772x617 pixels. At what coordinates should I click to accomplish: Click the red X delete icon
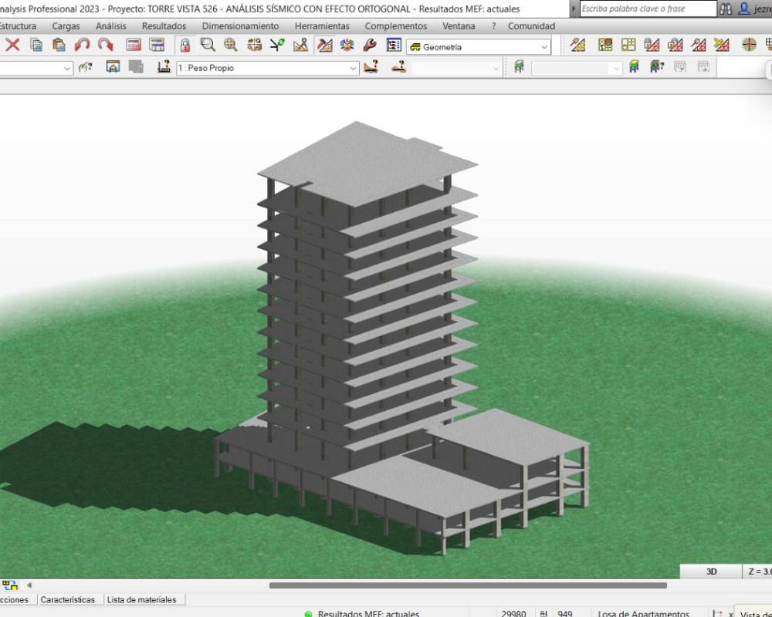click(12, 46)
